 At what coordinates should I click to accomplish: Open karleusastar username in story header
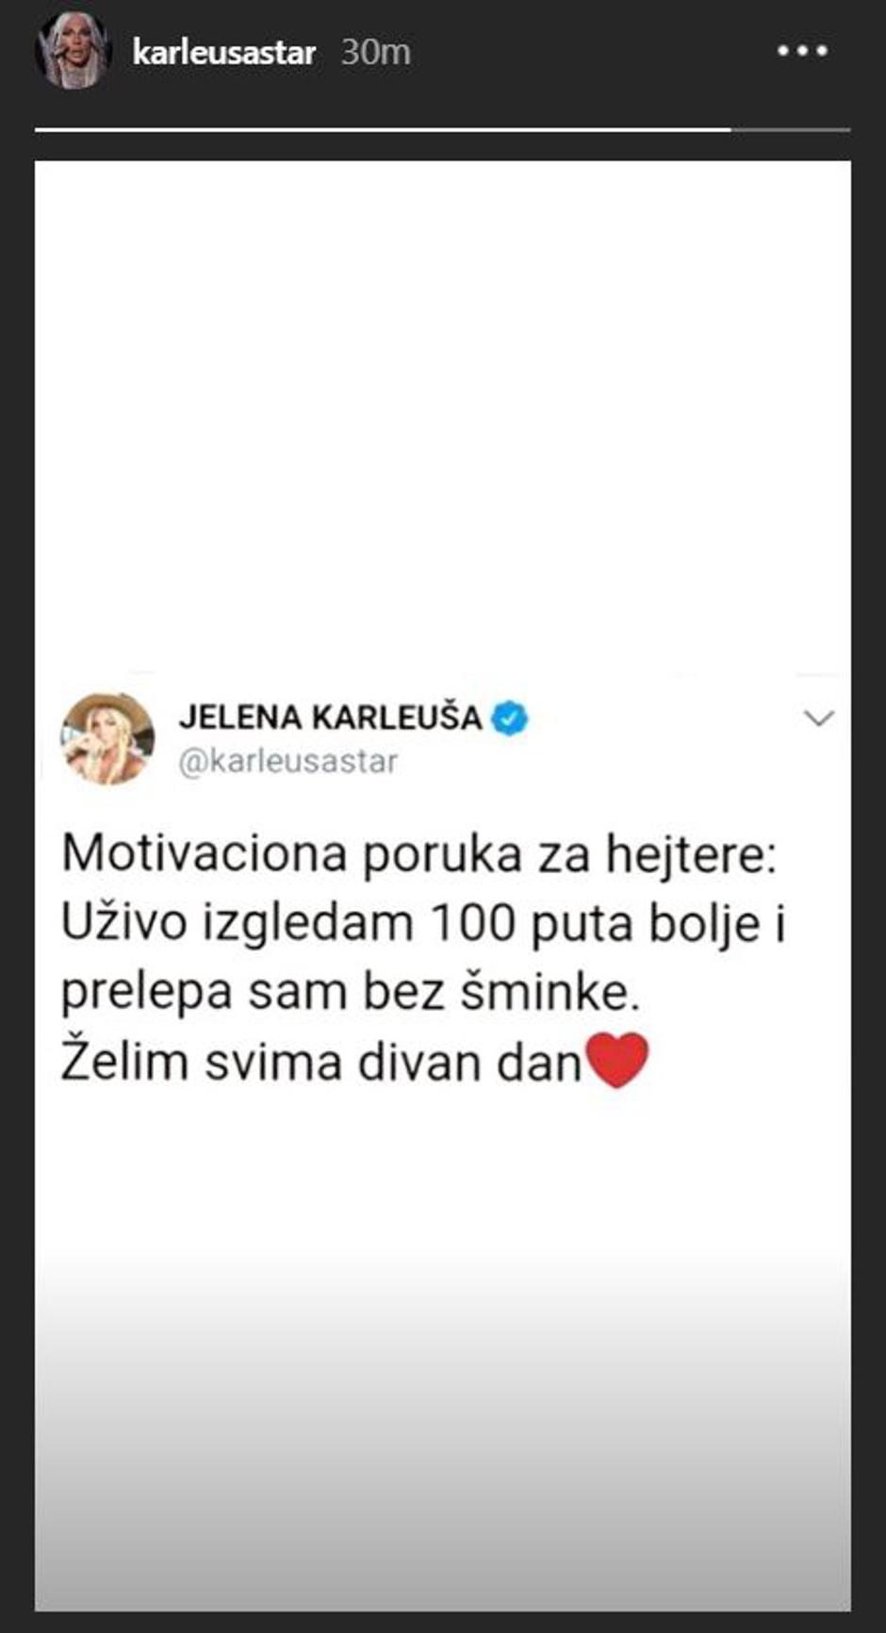(x=224, y=52)
